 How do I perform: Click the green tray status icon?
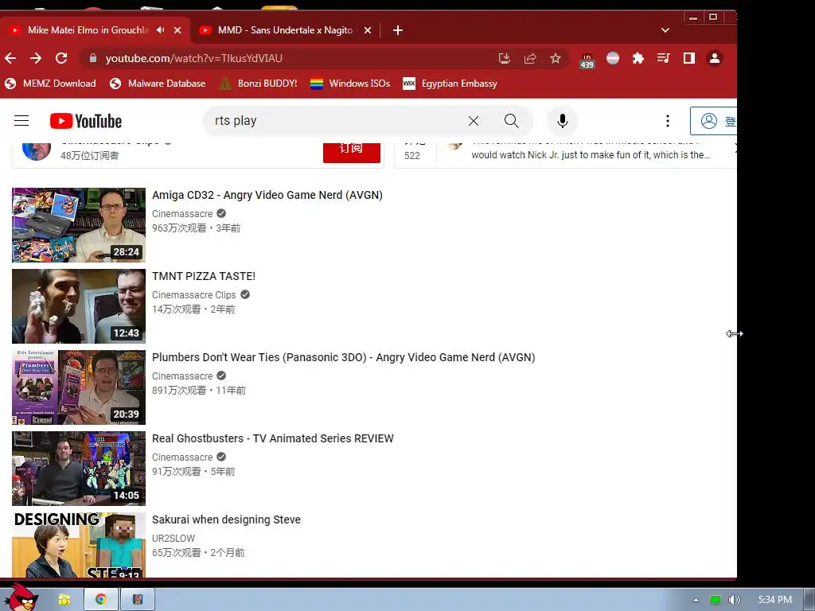pyautogui.click(x=716, y=600)
